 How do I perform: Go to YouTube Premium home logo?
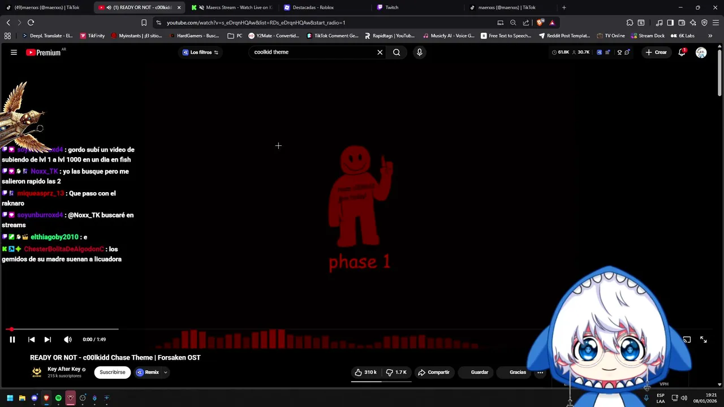(43, 52)
